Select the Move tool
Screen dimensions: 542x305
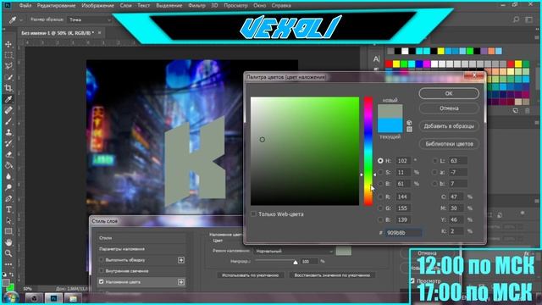point(8,44)
